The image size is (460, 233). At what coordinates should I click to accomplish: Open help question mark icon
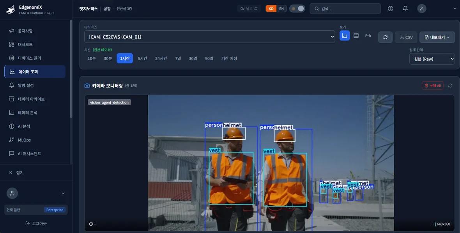[391, 9]
